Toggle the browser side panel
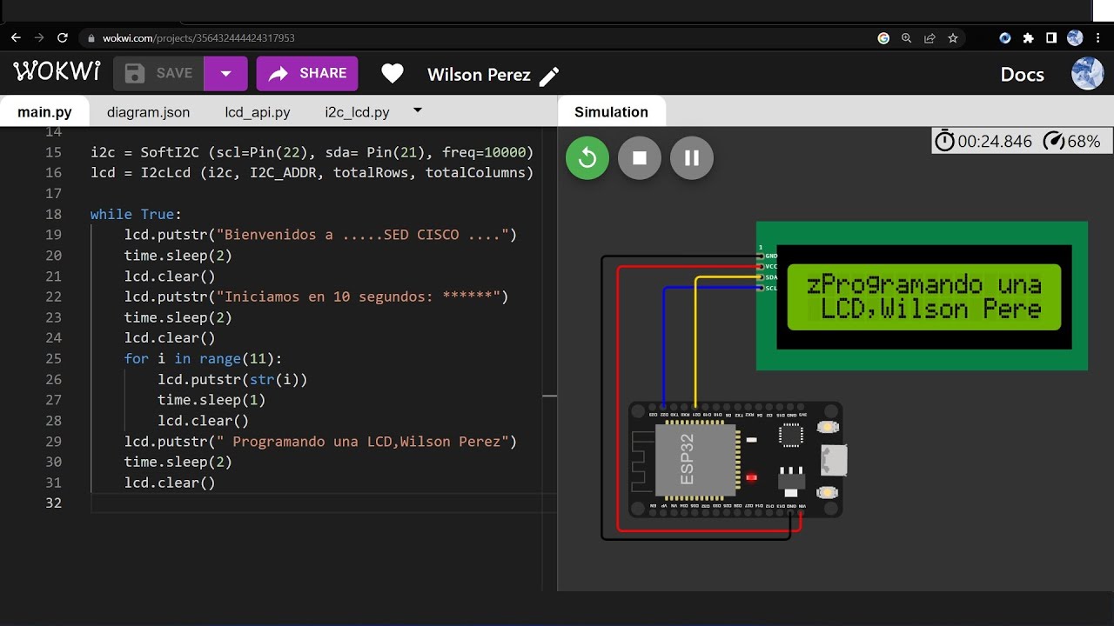Image resolution: width=1114 pixels, height=626 pixels. pyautogui.click(x=1051, y=38)
